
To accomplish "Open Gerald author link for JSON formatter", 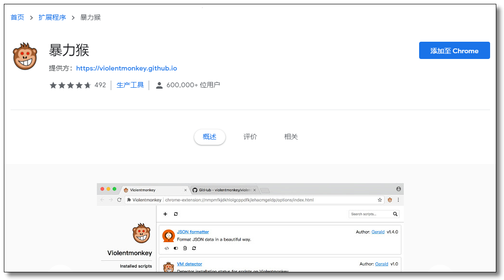I will 378,232.
